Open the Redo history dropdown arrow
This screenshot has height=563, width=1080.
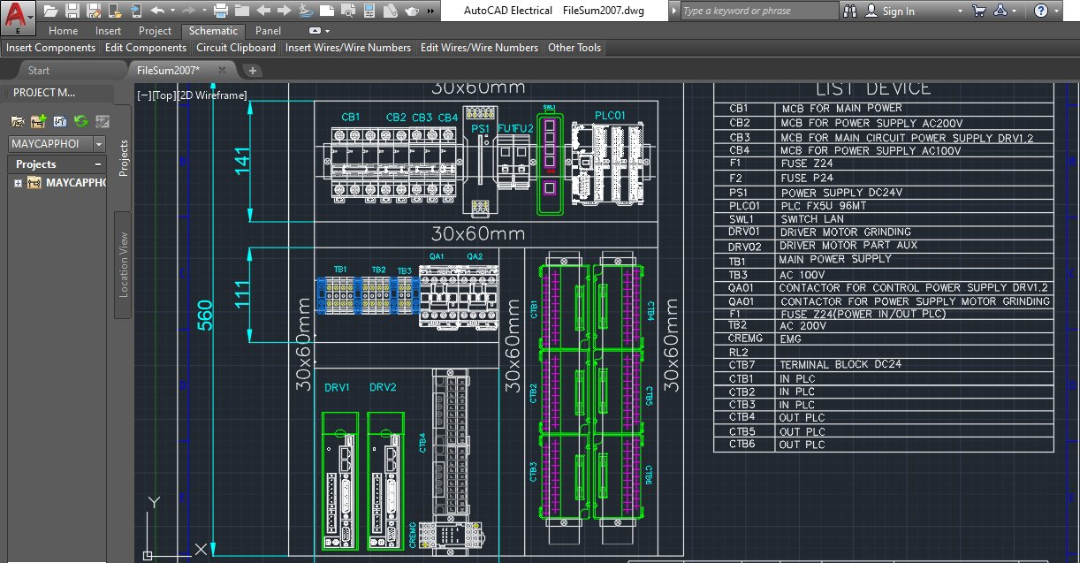click(x=204, y=11)
